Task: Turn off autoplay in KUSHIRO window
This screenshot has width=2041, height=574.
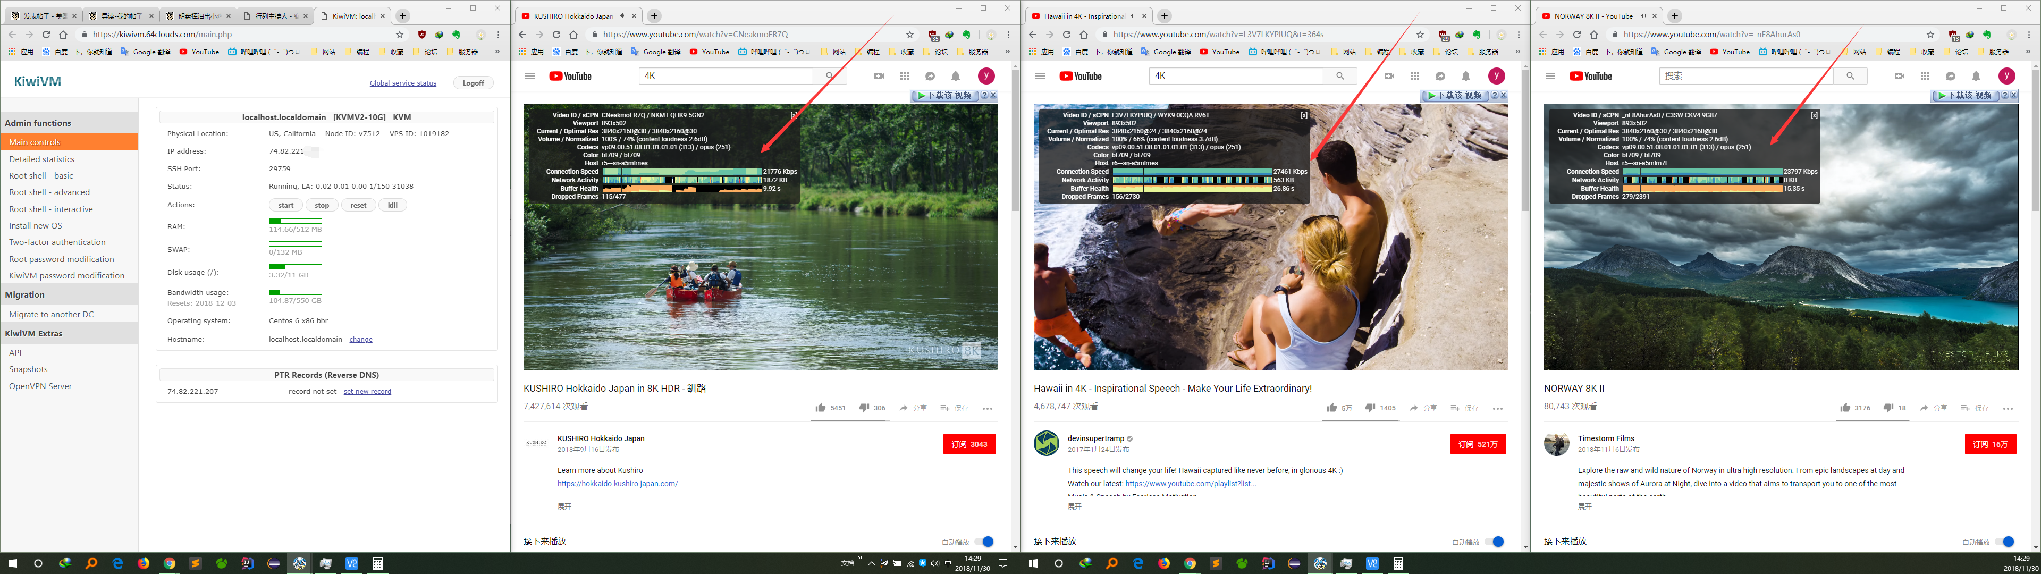Action: [985, 542]
